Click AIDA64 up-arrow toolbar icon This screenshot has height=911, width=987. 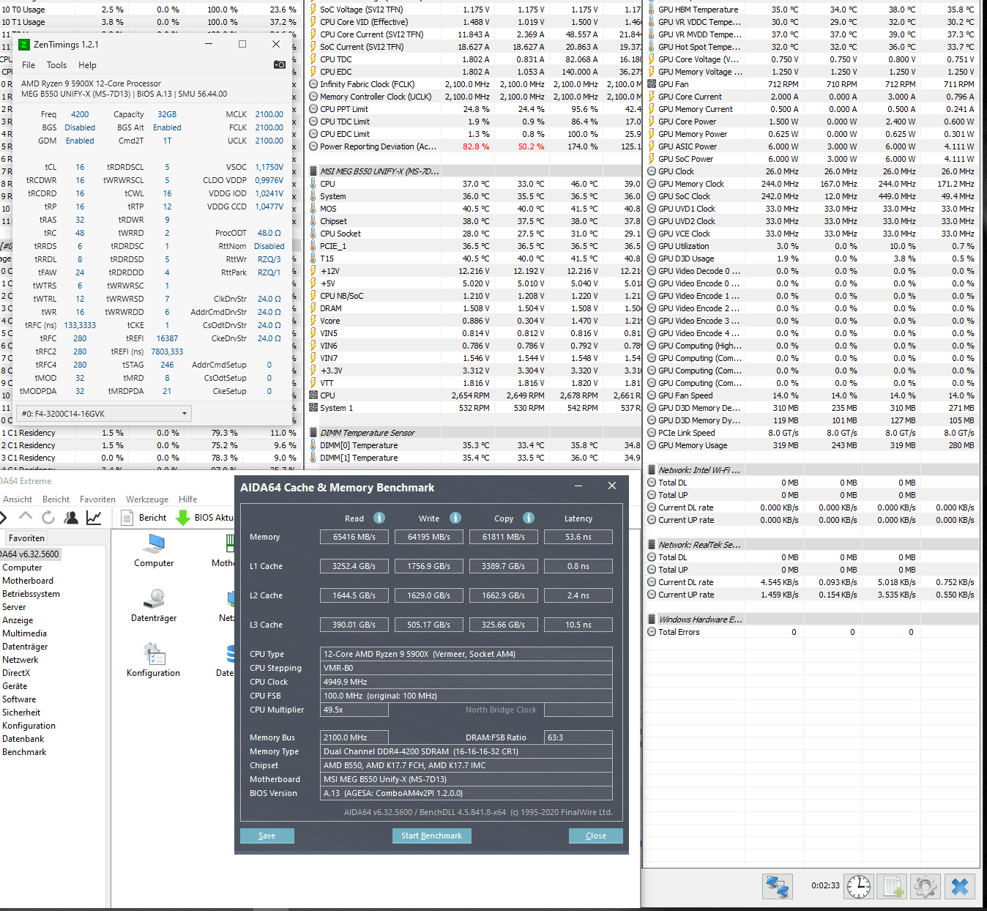[26, 516]
